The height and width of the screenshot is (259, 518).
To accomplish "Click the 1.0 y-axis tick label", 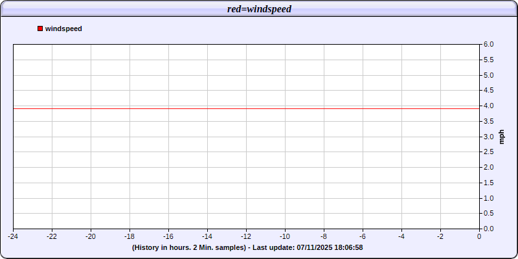I will pos(489,198).
